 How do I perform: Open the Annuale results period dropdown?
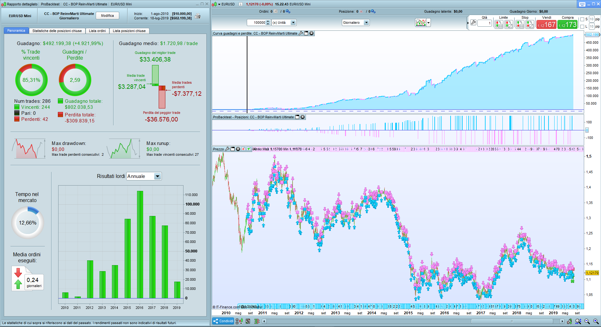tap(157, 176)
